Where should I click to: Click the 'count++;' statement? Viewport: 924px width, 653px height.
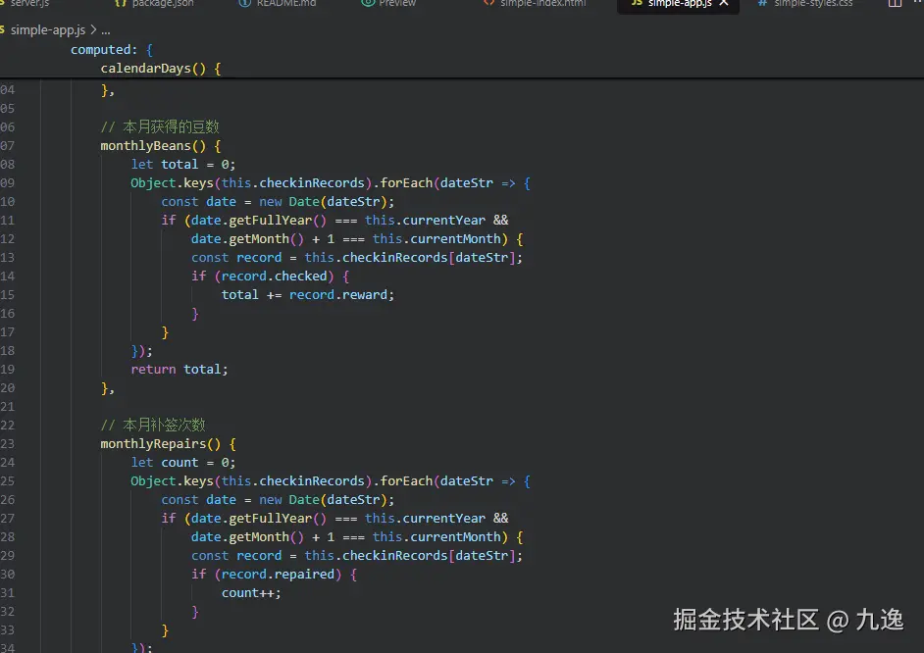click(x=251, y=593)
